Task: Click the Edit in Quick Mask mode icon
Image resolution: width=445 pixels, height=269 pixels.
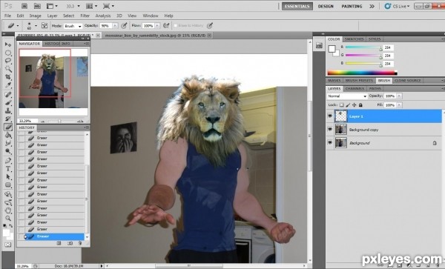Action: pos(8,245)
